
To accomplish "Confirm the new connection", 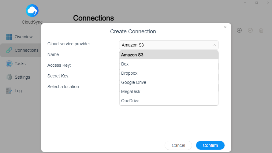I will (210, 145).
